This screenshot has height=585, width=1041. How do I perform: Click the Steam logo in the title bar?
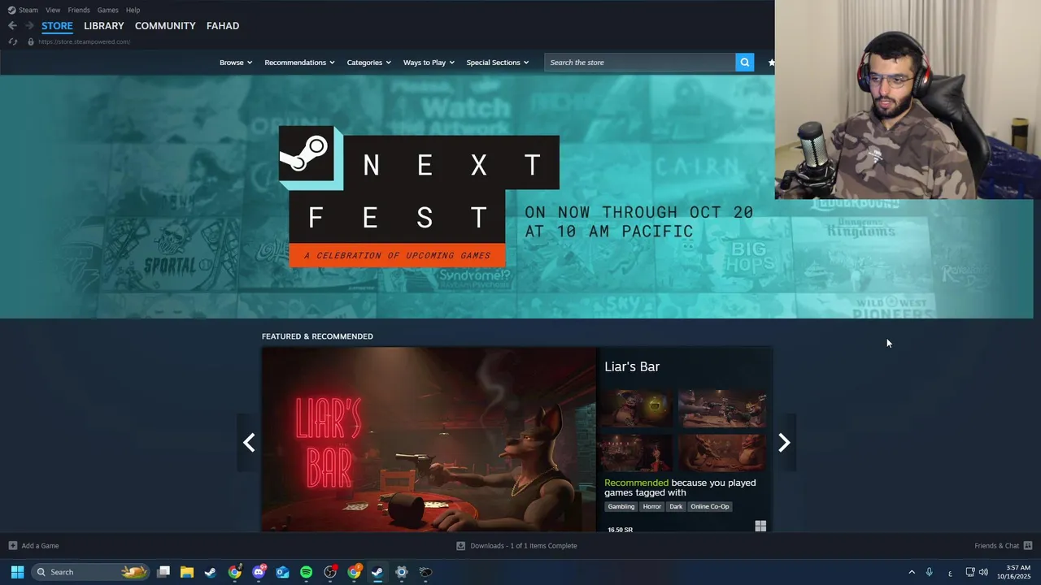point(11,10)
